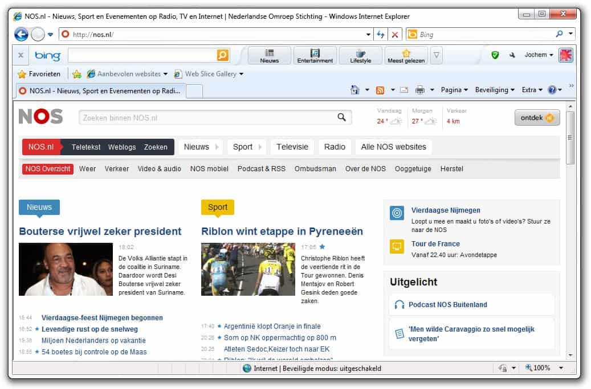591x389 pixels.
Task: Click the Tour de France cyclists thumbnail
Action: click(x=248, y=269)
